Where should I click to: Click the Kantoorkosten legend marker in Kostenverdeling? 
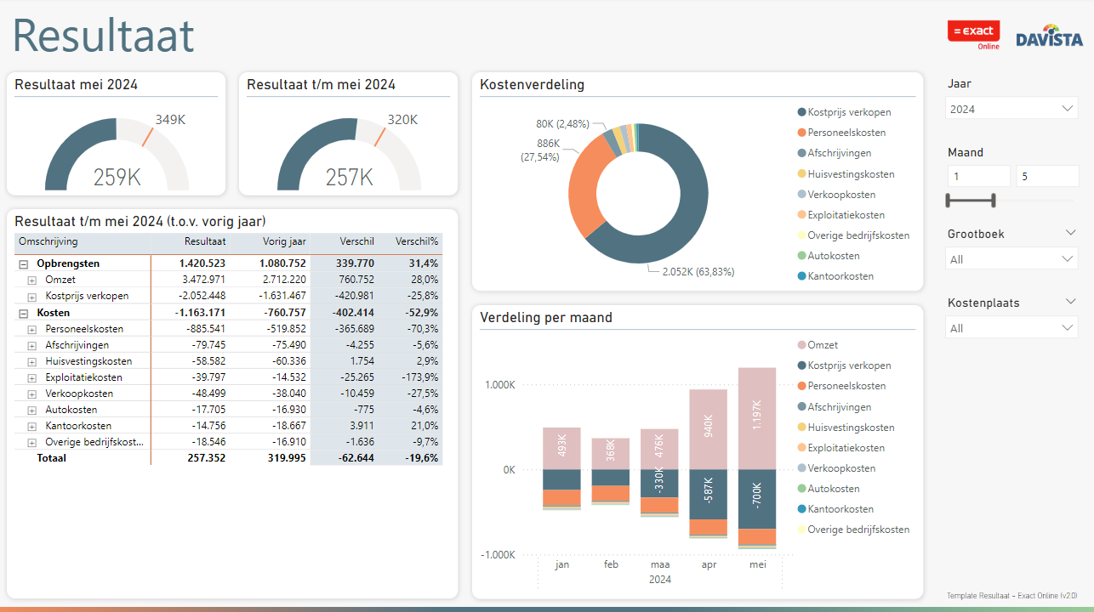pyautogui.click(x=801, y=276)
